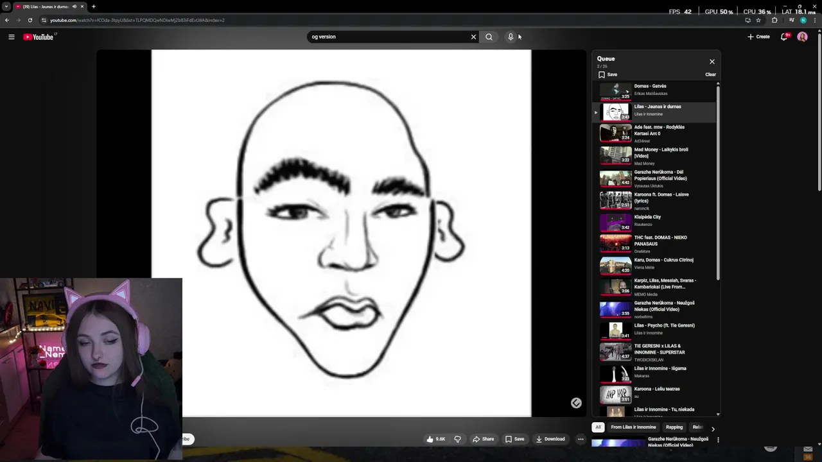The image size is (822, 462).
Task: Open site information icon in the address bar
Action: coord(44,20)
